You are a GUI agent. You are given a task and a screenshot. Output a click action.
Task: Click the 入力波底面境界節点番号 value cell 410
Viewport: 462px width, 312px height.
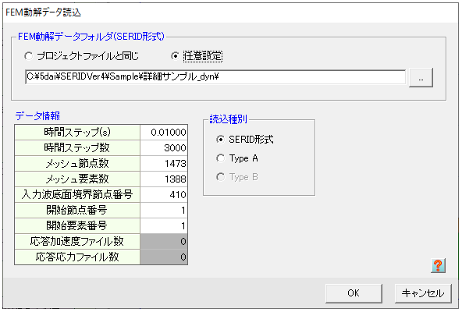[x=164, y=195]
